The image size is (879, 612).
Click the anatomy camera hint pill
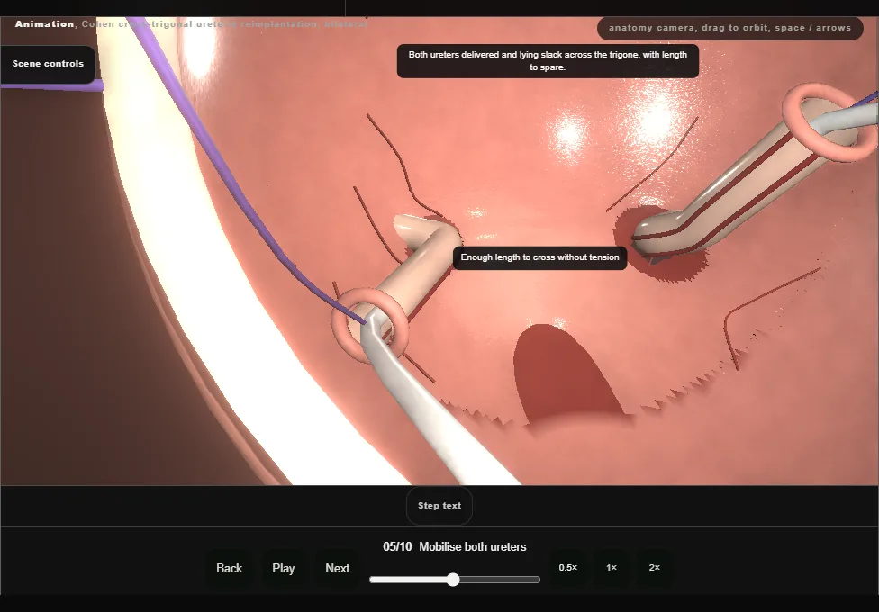(x=729, y=28)
